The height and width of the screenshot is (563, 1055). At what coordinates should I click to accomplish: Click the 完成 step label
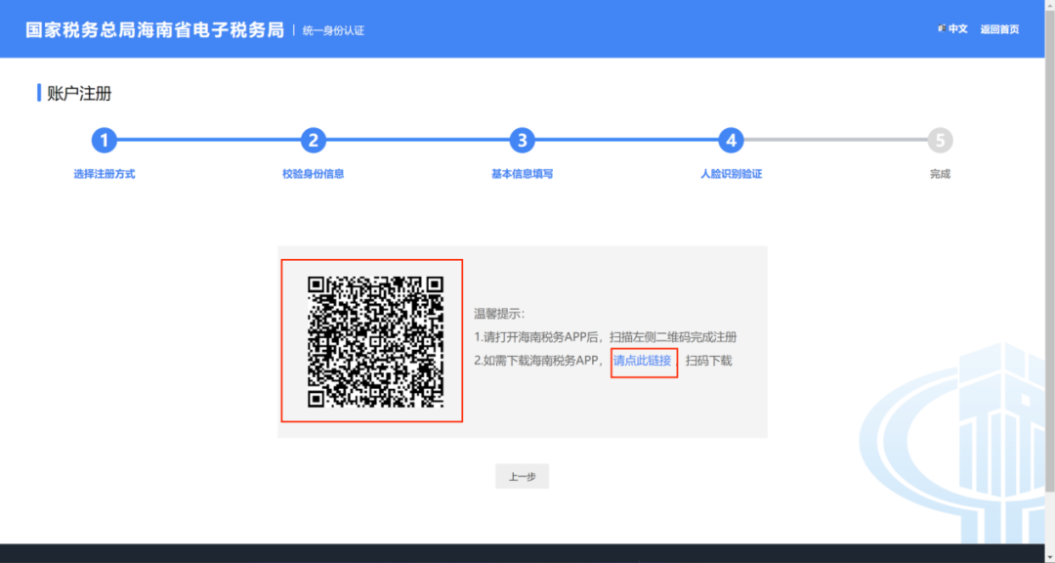pos(940,174)
